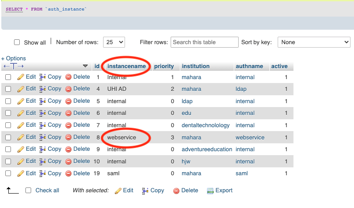Screen dimensions: 354x208
Task: Click the black triangle in table header
Action: tap(85, 66)
